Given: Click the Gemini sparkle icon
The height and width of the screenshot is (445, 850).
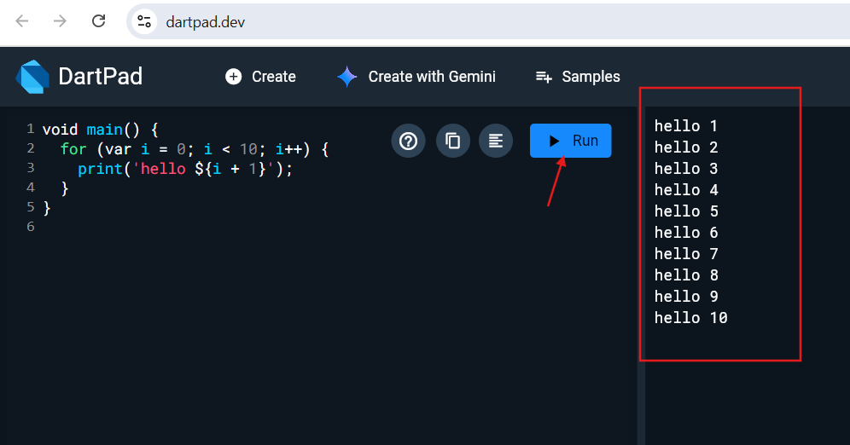Looking at the screenshot, I should pos(347,77).
